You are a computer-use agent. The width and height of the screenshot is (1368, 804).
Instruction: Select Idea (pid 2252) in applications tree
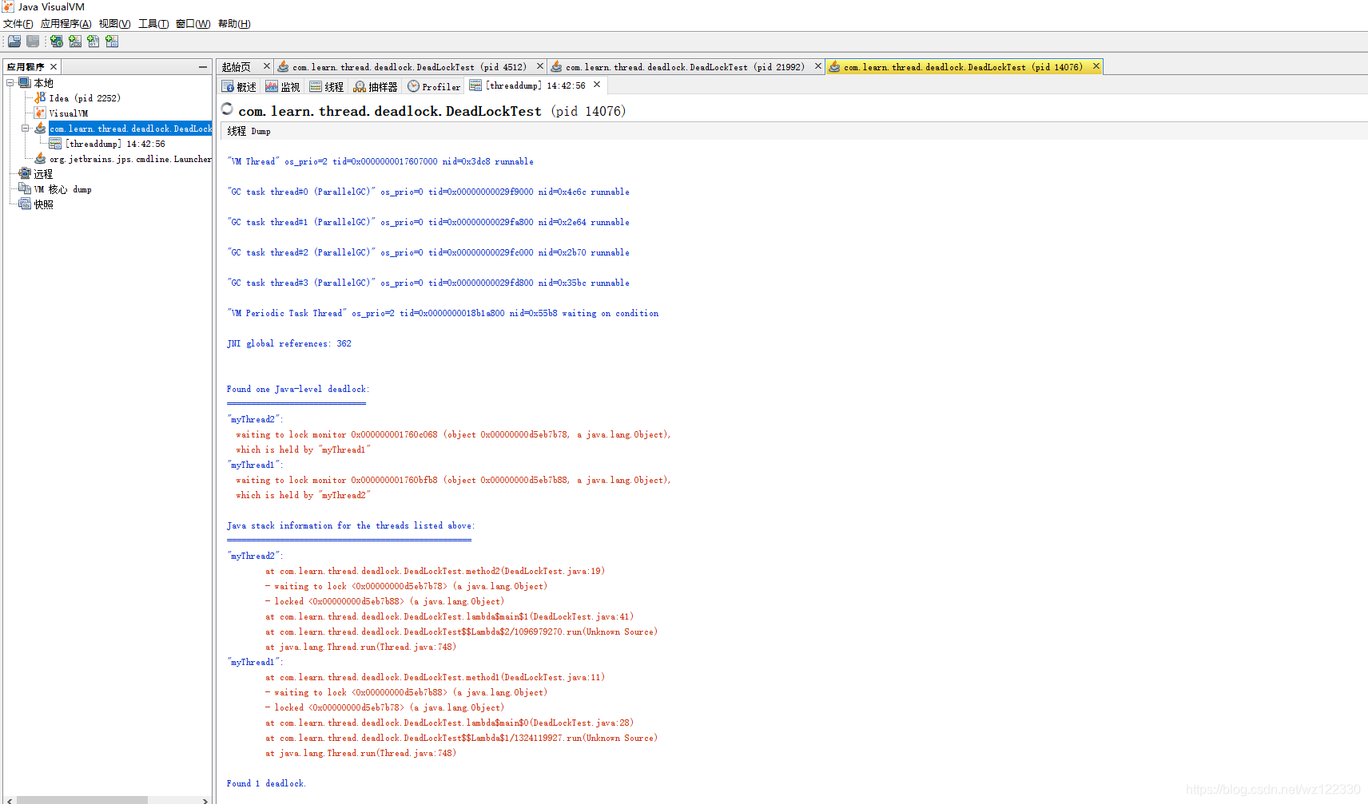[85, 98]
